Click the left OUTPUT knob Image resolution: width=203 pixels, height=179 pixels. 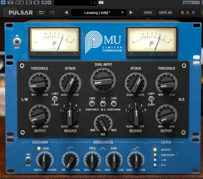click(40, 115)
